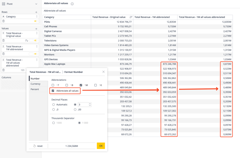Add a new field to Rows
240x158 pixels.
[36, 12]
